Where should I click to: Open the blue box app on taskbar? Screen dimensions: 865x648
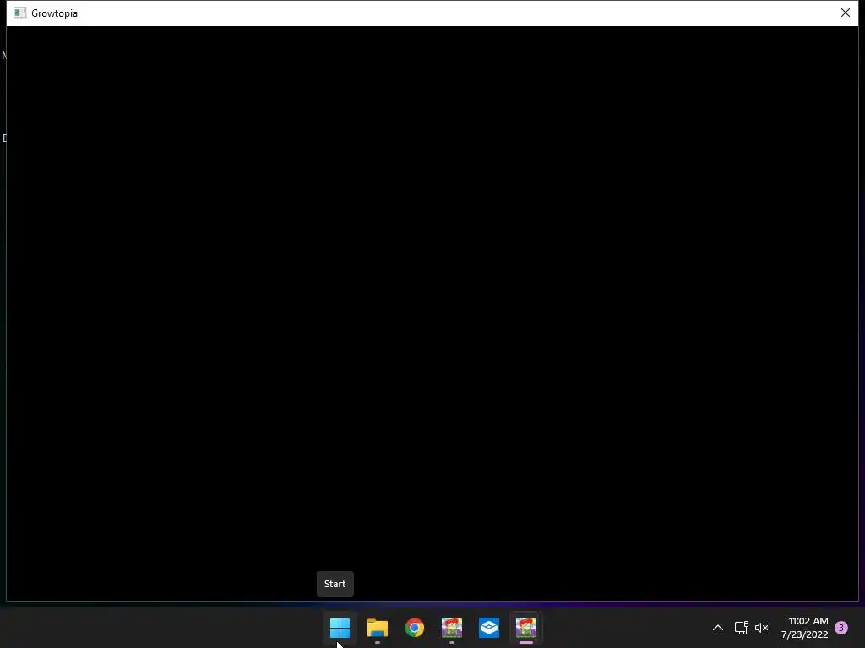click(x=489, y=628)
